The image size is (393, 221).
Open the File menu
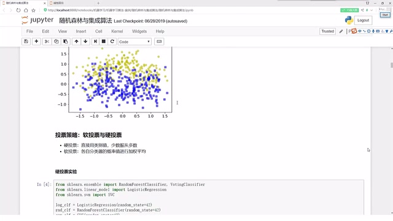tap(29, 31)
